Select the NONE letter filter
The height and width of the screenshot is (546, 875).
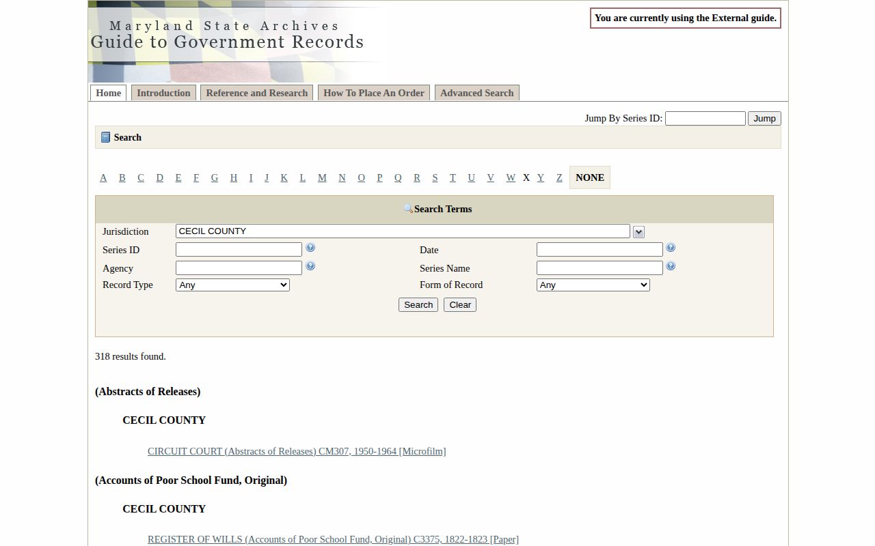pos(590,177)
